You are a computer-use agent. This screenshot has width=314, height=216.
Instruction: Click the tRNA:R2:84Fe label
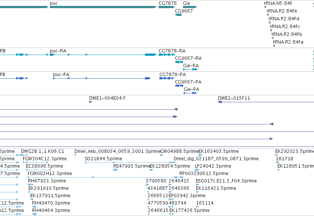tap(282, 11)
